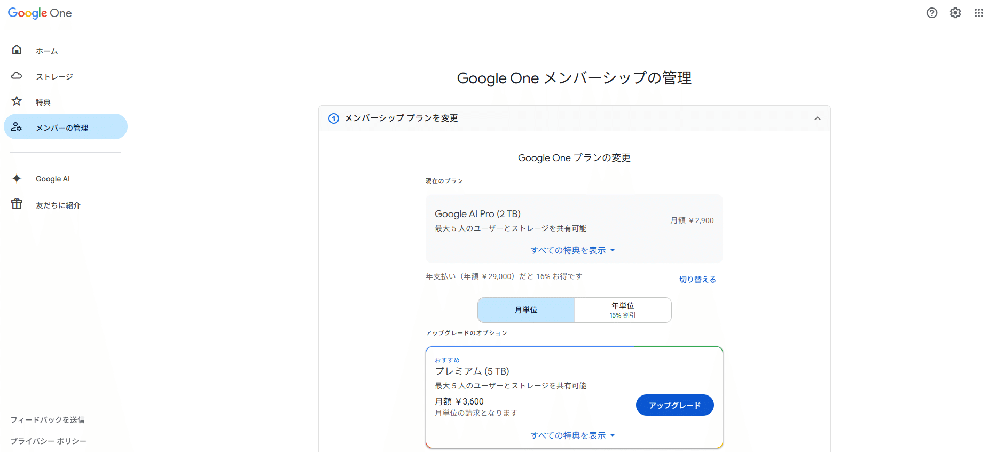The width and height of the screenshot is (989, 452).
Task: Select monthly billing (月単位) toggle
Action: (x=526, y=310)
